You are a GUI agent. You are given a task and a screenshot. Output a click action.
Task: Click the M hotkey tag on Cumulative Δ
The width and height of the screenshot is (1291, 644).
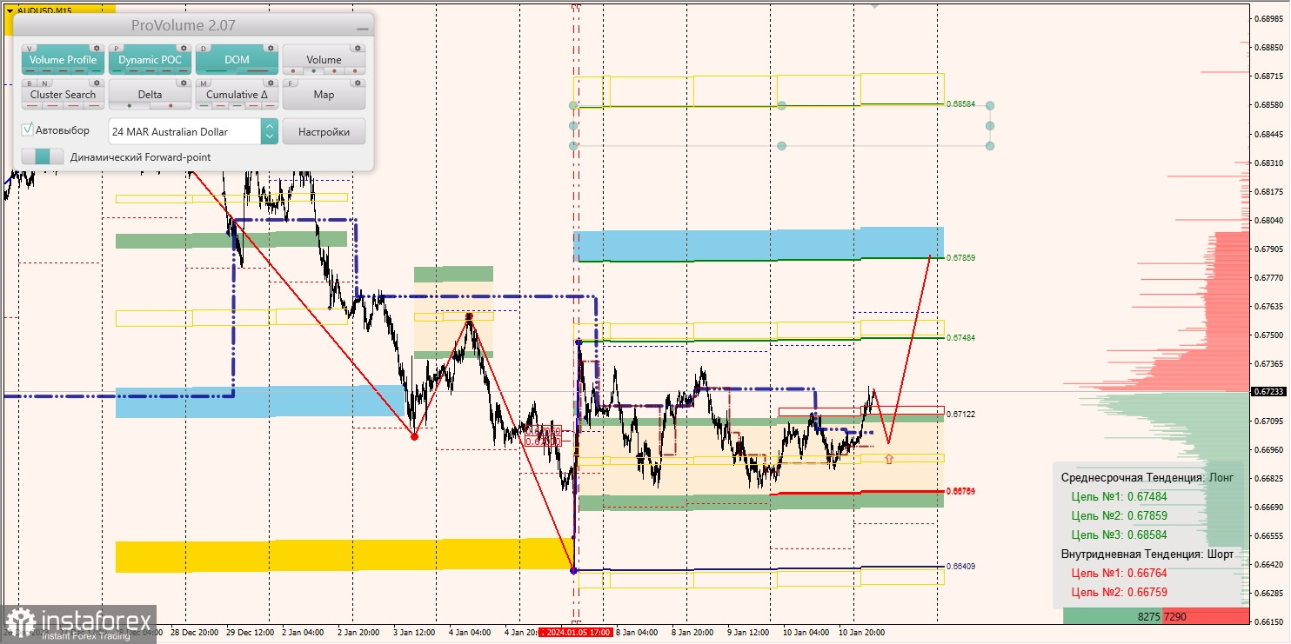pyautogui.click(x=204, y=83)
